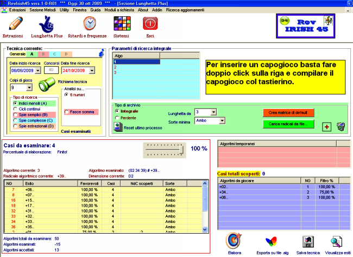The image size is (353, 257).
Task: Open Ritardi e frequenze clock icon
Action: (90, 23)
